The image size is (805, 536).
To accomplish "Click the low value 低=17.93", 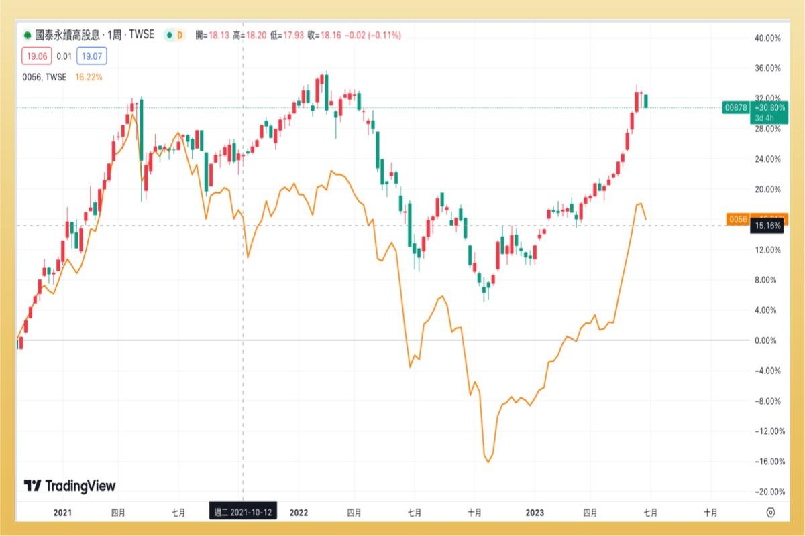I will point(286,35).
